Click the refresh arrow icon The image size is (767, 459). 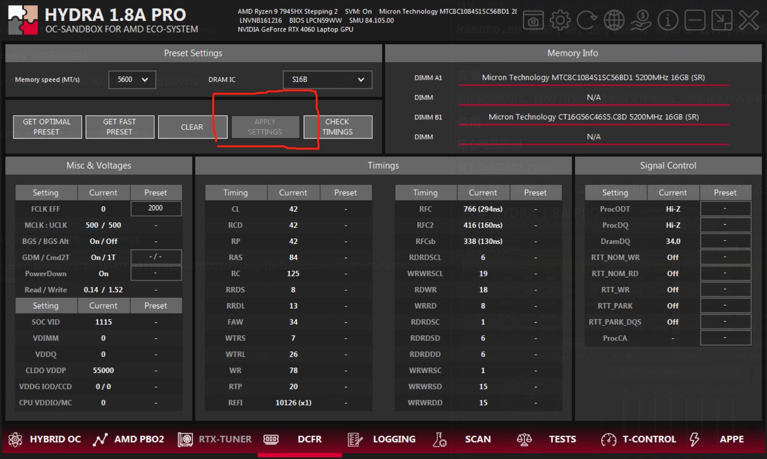pos(587,21)
